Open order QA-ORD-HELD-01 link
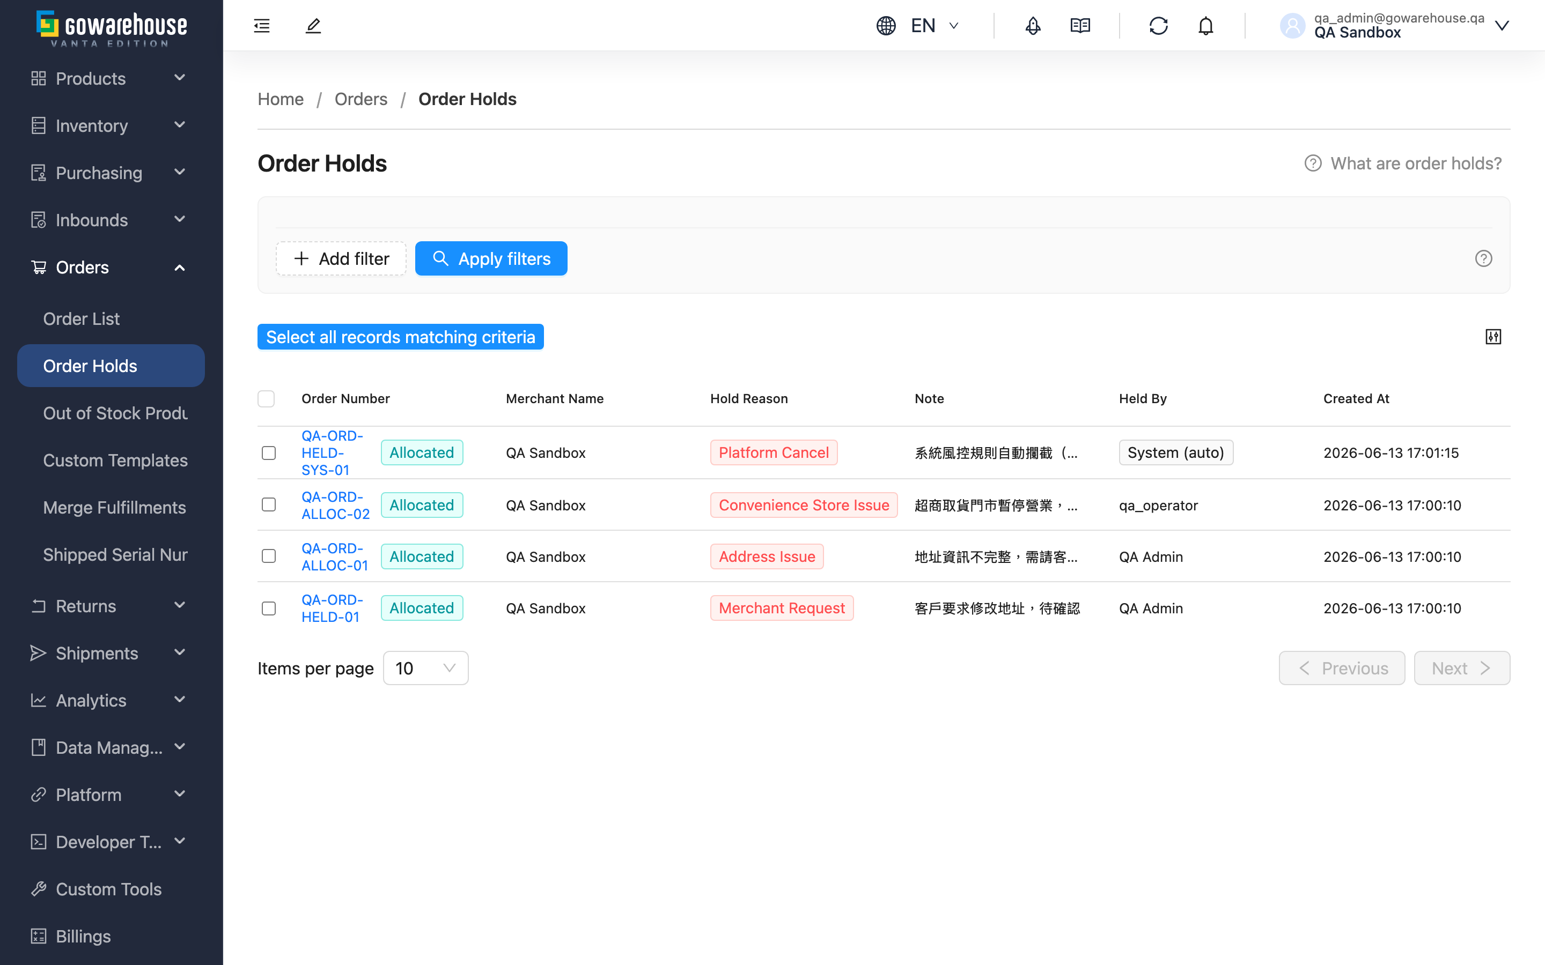Viewport: 1545px width, 965px height. pyautogui.click(x=332, y=609)
